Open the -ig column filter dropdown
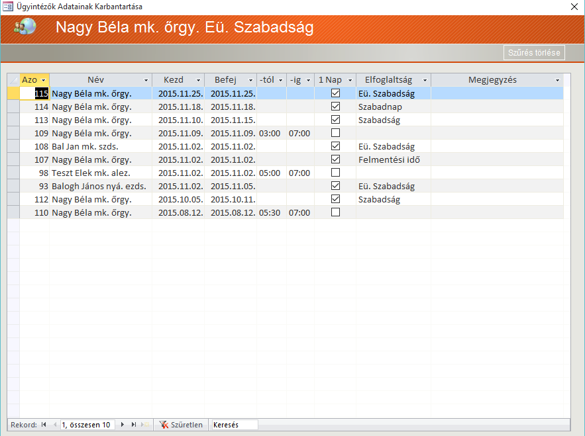The height and width of the screenshot is (436, 585). [x=308, y=80]
